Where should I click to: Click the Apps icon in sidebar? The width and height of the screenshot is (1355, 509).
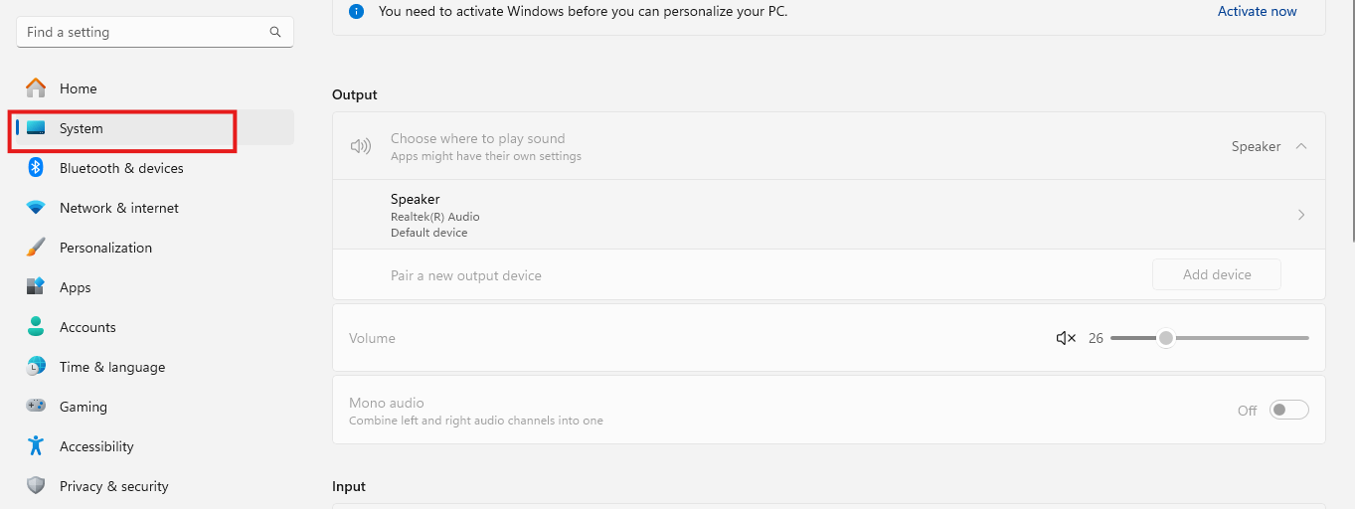(36, 287)
